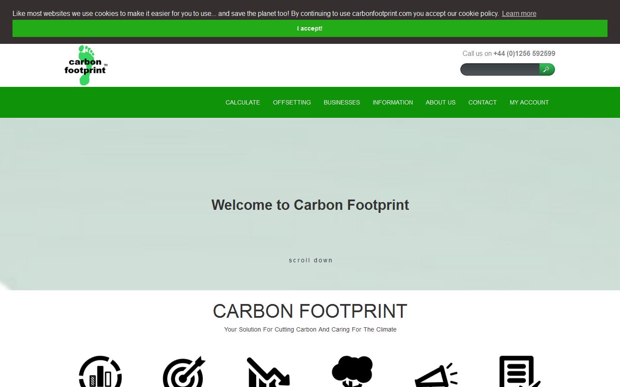The height and width of the screenshot is (387, 620).
Task: Accept the cookie policy
Action: click(x=310, y=28)
